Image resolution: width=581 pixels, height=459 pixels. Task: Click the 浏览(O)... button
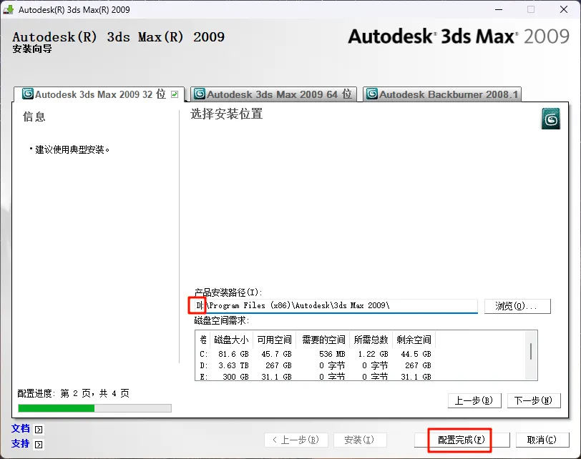[x=517, y=306]
